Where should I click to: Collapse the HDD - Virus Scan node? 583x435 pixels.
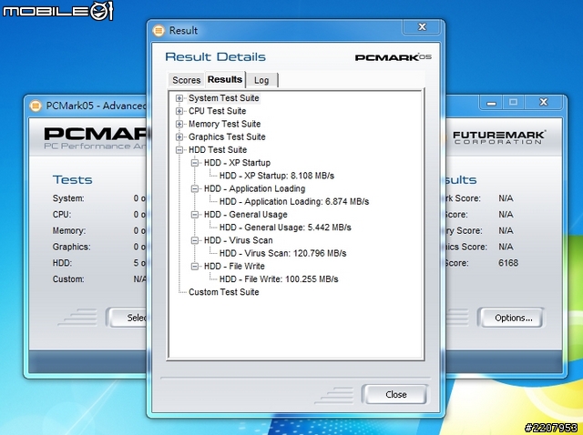tap(195, 240)
